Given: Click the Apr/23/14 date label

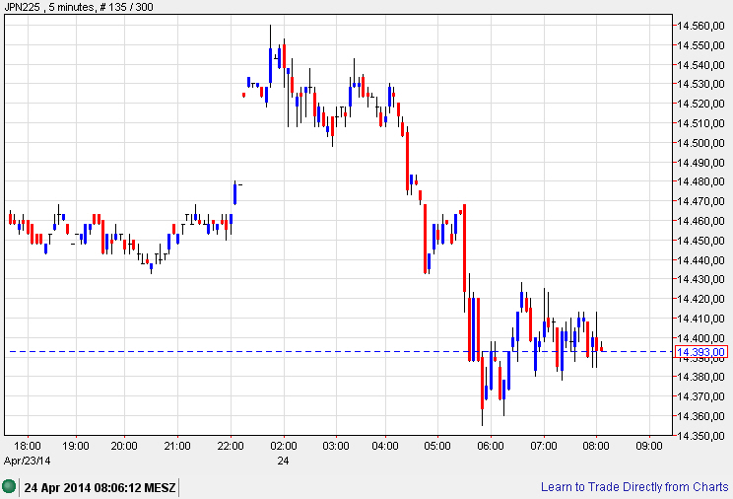Looking at the screenshot, I should 28,461.
